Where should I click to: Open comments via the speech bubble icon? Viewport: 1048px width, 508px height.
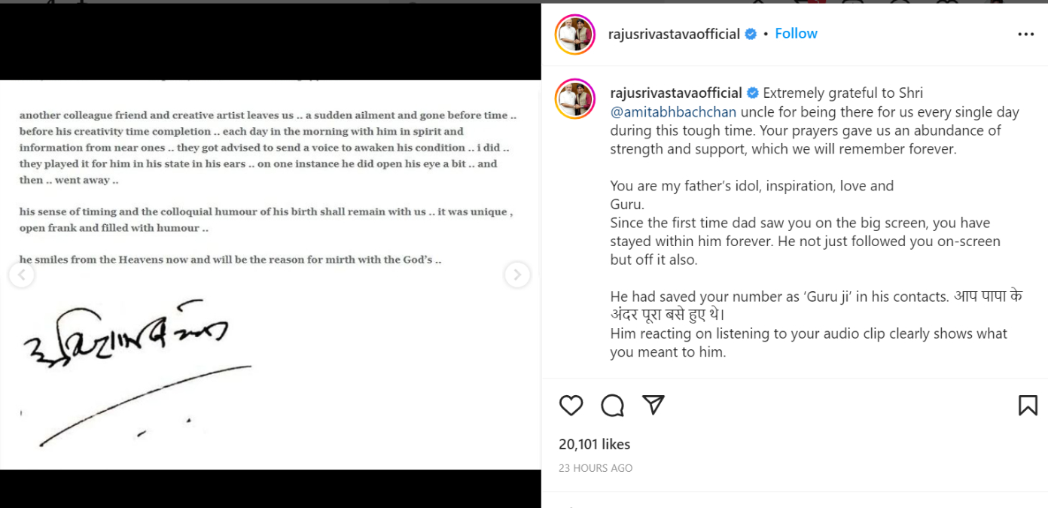click(612, 406)
